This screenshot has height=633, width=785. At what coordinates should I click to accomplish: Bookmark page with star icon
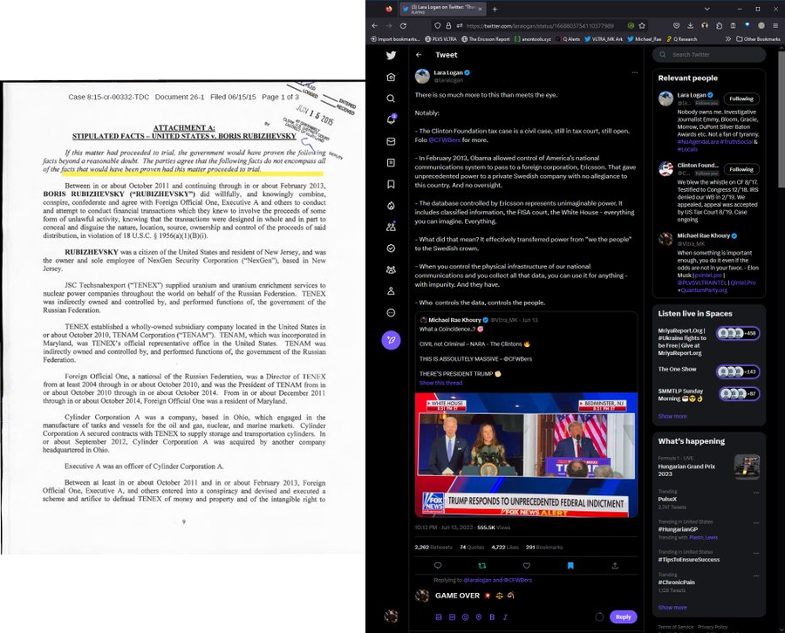pos(642,25)
